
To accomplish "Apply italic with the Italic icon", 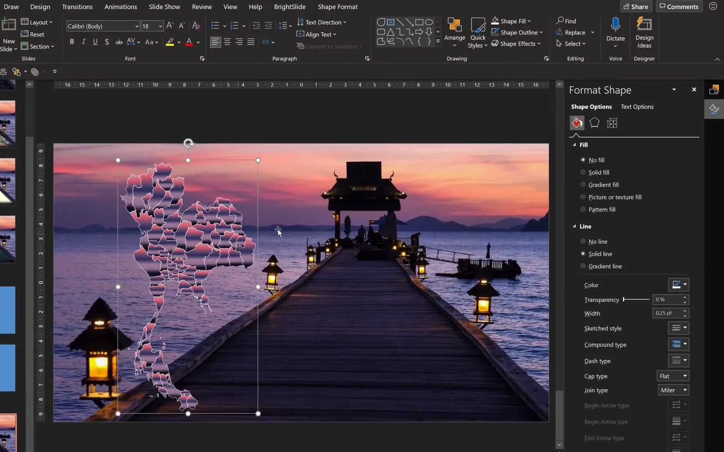I will coord(83,42).
